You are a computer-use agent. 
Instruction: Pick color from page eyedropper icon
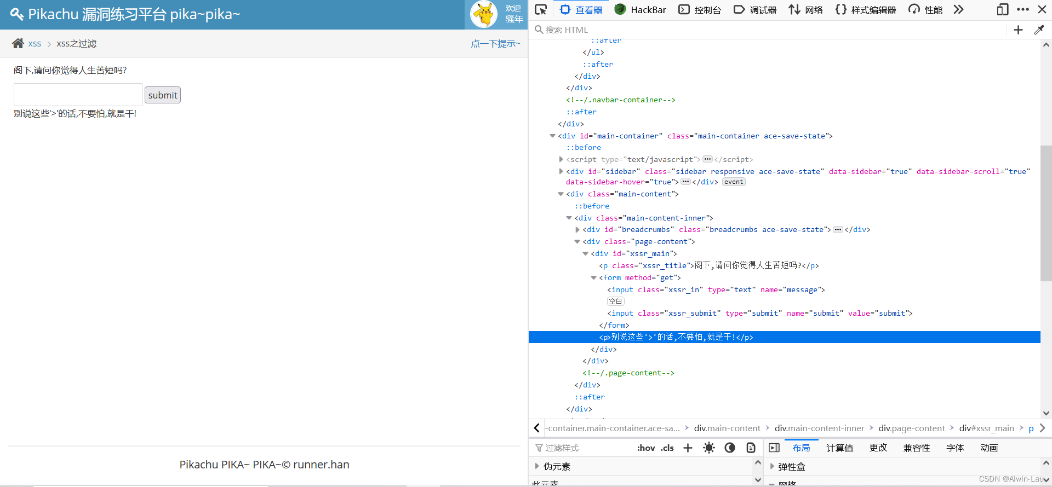point(1039,30)
